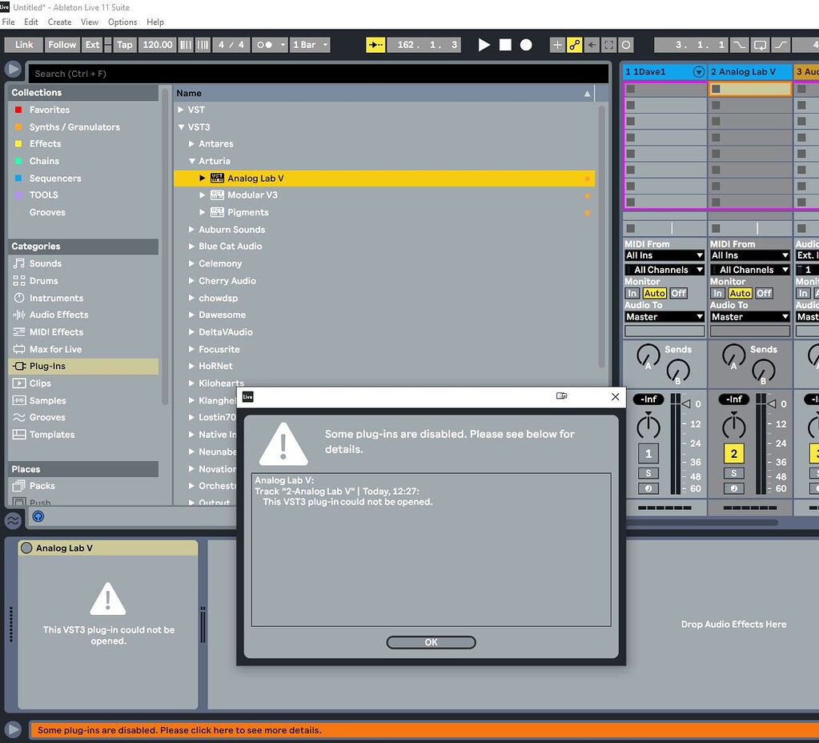This screenshot has width=819, height=743.
Task: Open the 1 Bar quantization dropdown
Action: 310,45
